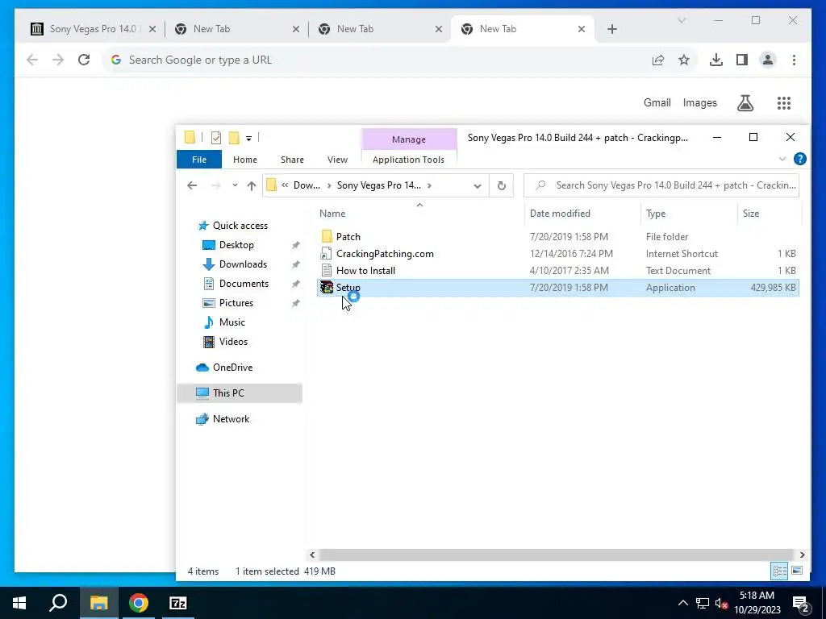Show hidden system tray icons
826x619 pixels.
point(682,603)
